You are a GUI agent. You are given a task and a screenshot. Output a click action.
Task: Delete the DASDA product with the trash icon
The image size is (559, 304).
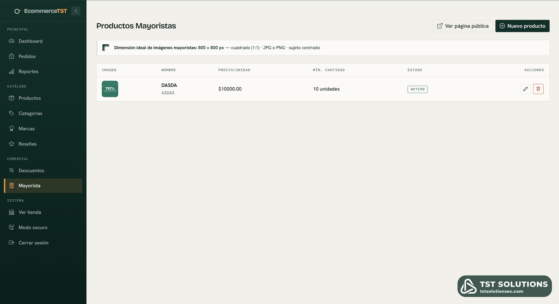tap(538, 89)
